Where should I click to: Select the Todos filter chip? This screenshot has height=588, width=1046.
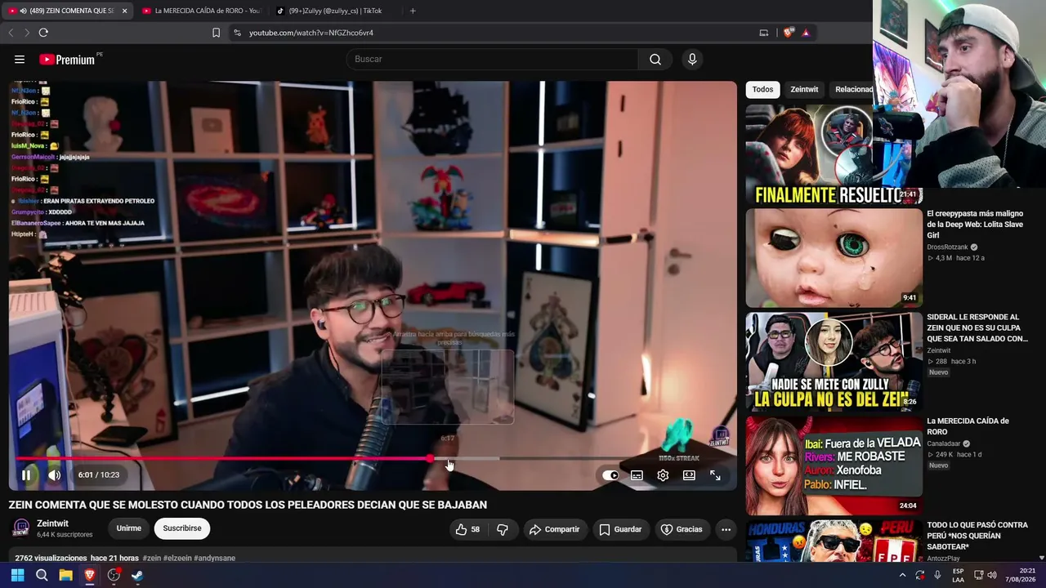(x=762, y=89)
